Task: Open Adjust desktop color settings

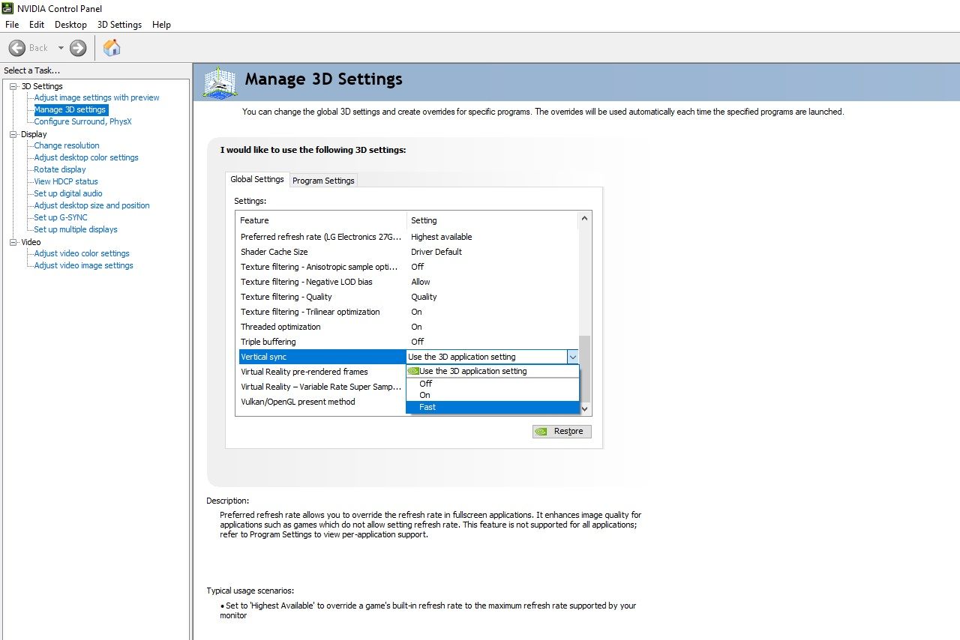Action: (86, 157)
